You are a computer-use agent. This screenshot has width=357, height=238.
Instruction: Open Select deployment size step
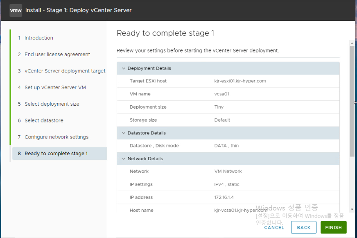(52, 104)
